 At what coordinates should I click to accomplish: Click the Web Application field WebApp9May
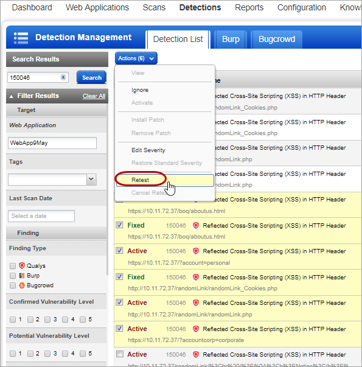(x=52, y=143)
